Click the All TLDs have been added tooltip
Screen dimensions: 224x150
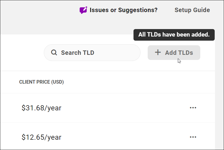pos(174,35)
